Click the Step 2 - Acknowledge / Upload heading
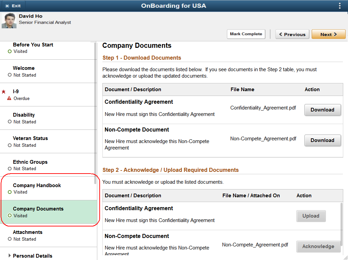Viewport: 348px width, 260px height. point(170,170)
